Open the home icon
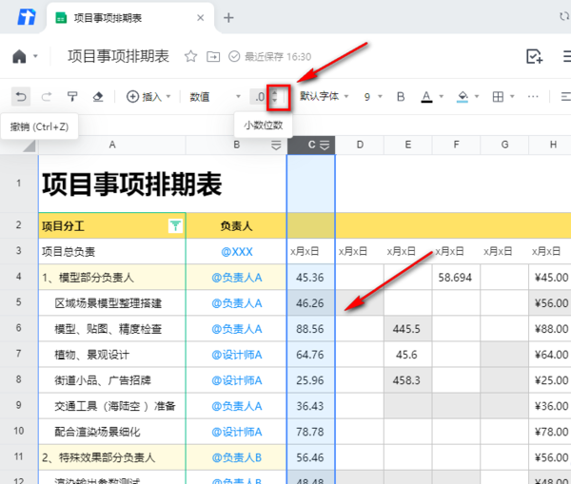This screenshot has width=571, height=484. click(x=21, y=57)
